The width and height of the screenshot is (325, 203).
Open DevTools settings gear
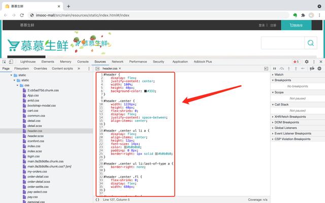(x=307, y=62)
